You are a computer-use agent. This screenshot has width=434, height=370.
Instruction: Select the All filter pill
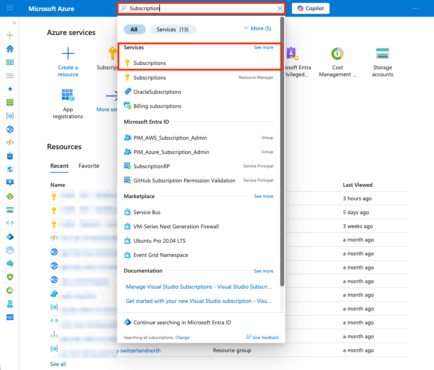[x=134, y=30]
